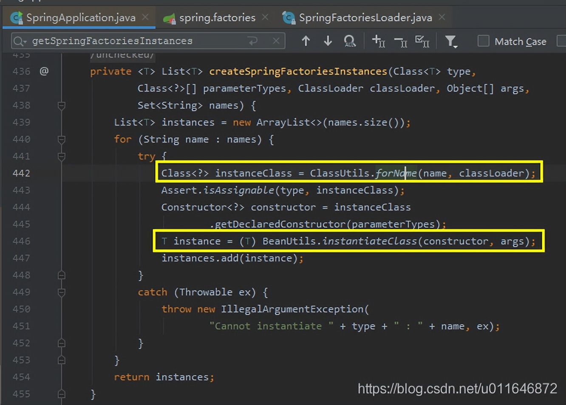This screenshot has height=405, width=566.
Task: Unselect occurrence icon in search bar
Action: (x=400, y=41)
